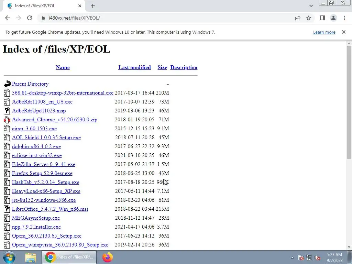352x264 pixels.
Task: Click the Parent Directory back-arrow icon
Action: point(7,84)
